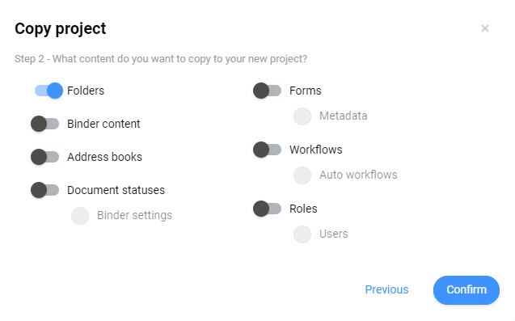This screenshot has width=515, height=321.
Task: Turn on the Address books switch
Action: click(x=45, y=157)
